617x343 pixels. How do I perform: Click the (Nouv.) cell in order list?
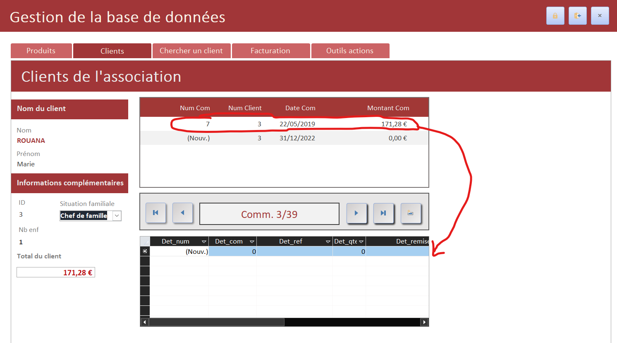click(198, 138)
